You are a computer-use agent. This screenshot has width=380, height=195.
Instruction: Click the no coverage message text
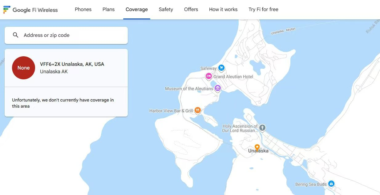click(63, 103)
